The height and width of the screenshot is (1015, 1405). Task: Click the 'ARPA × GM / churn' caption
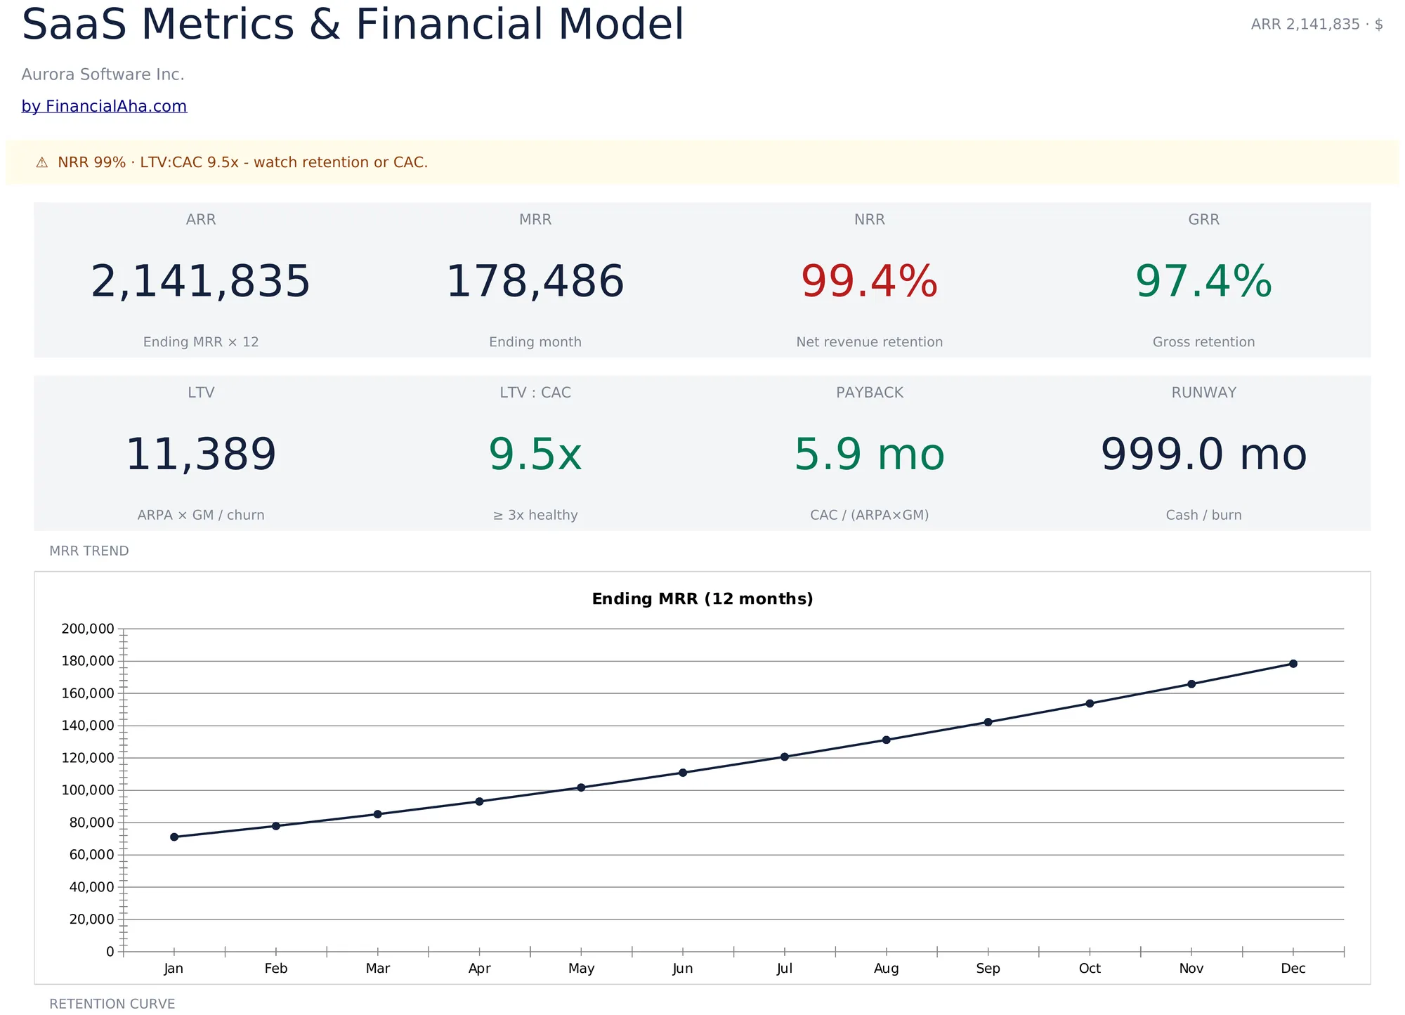(201, 515)
